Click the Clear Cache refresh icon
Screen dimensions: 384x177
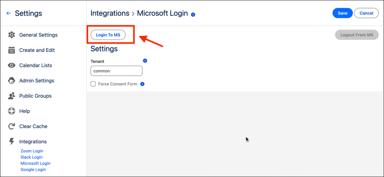click(x=12, y=126)
